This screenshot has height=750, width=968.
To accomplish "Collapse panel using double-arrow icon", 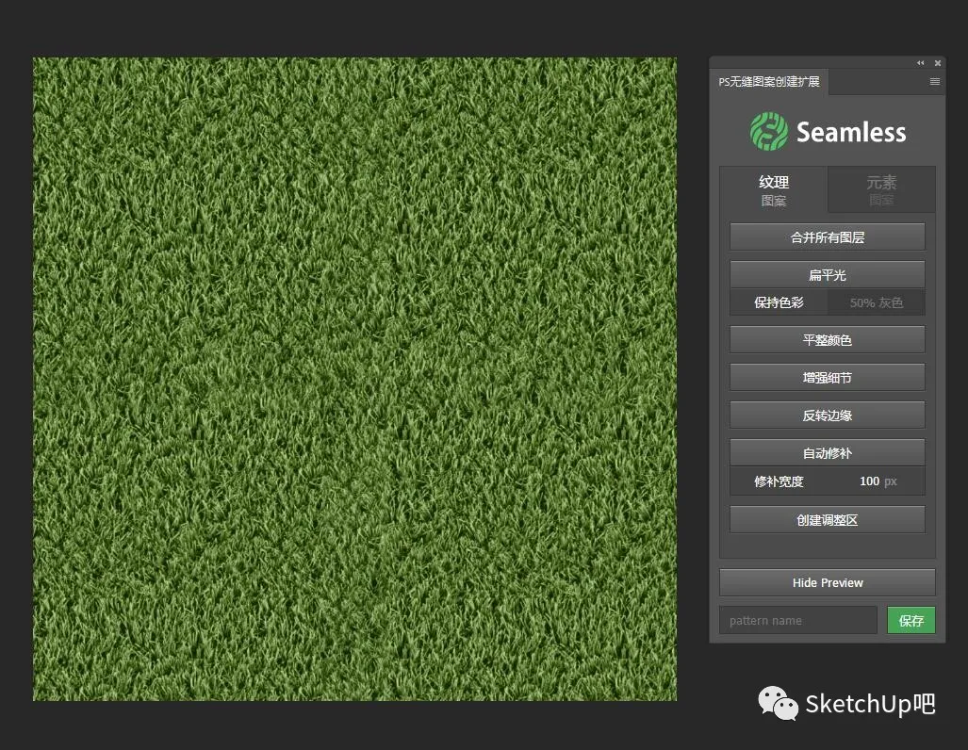I will coord(921,63).
